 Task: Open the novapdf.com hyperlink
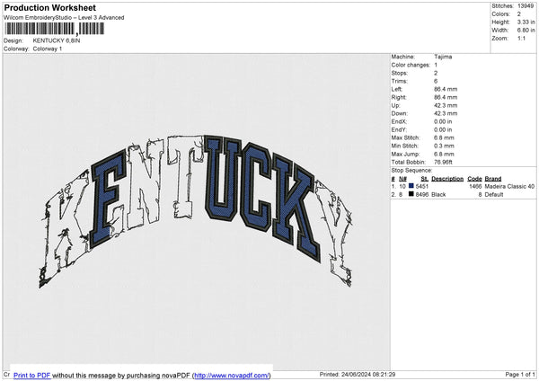coord(232,376)
